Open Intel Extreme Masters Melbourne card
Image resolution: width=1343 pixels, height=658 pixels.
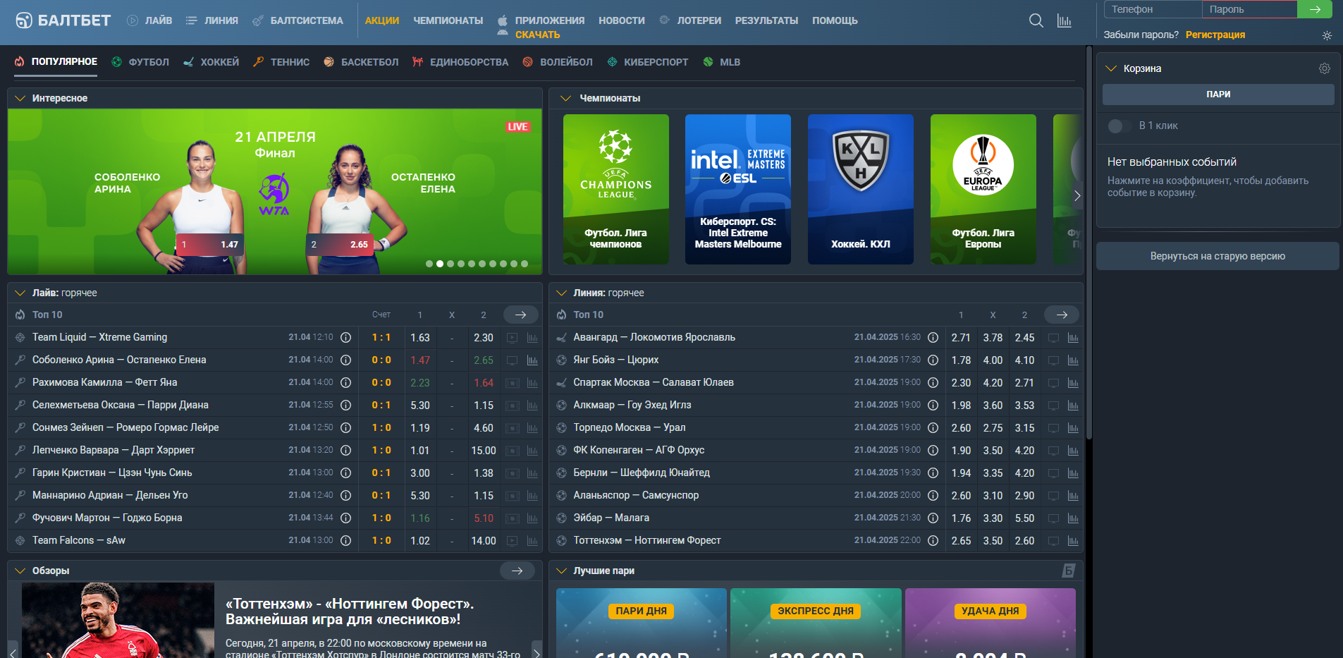coord(738,189)
